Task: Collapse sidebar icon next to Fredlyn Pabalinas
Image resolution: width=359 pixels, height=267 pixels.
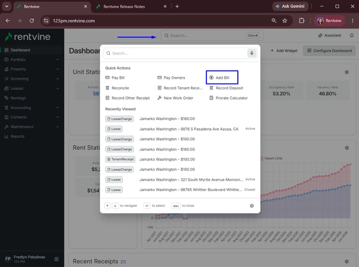Action: coord(57,259)
